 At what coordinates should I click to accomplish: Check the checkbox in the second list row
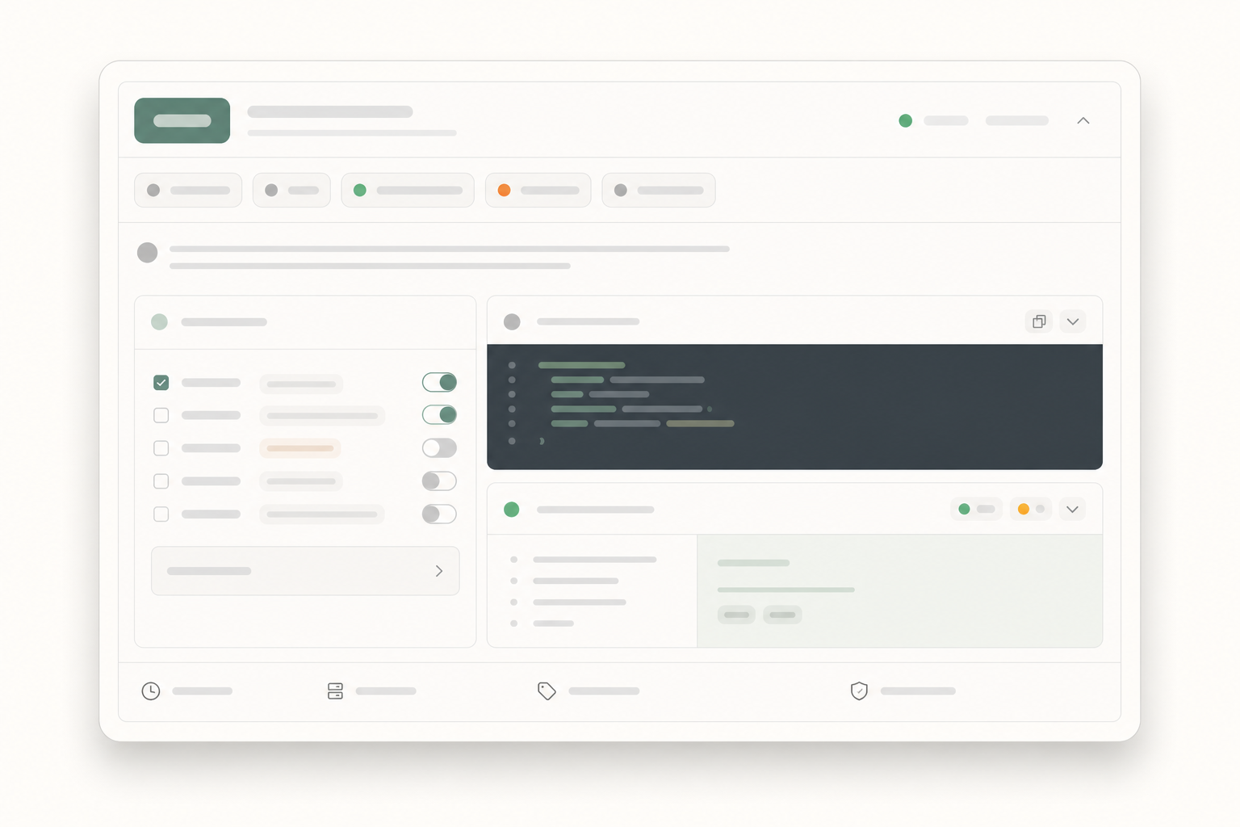click(161, 415)
